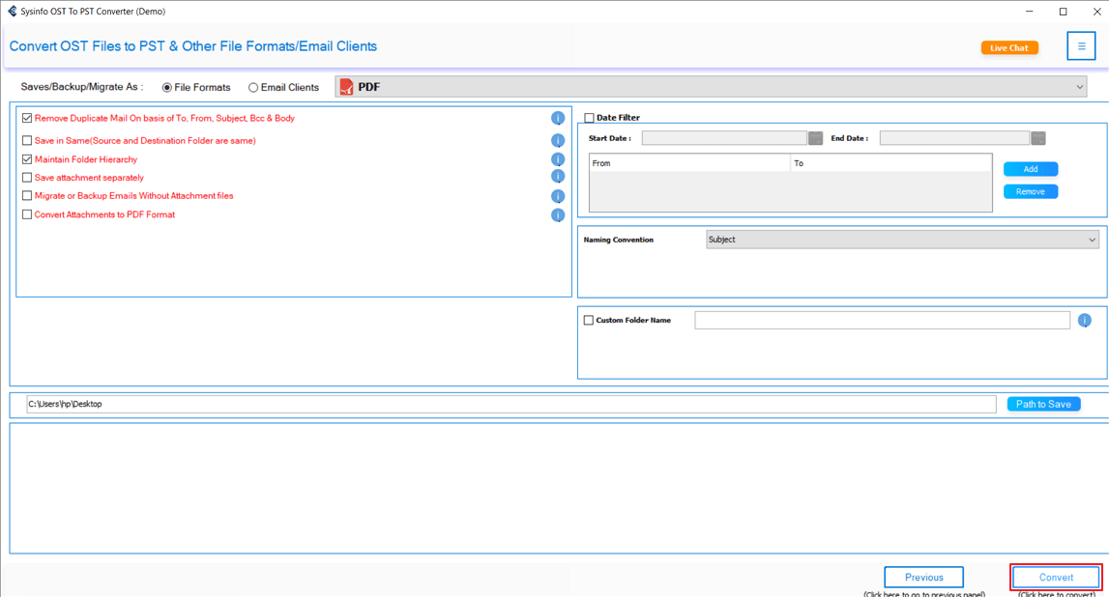Click the destination path field C:\Users\hp\Desktop

[x=511, y=404]
